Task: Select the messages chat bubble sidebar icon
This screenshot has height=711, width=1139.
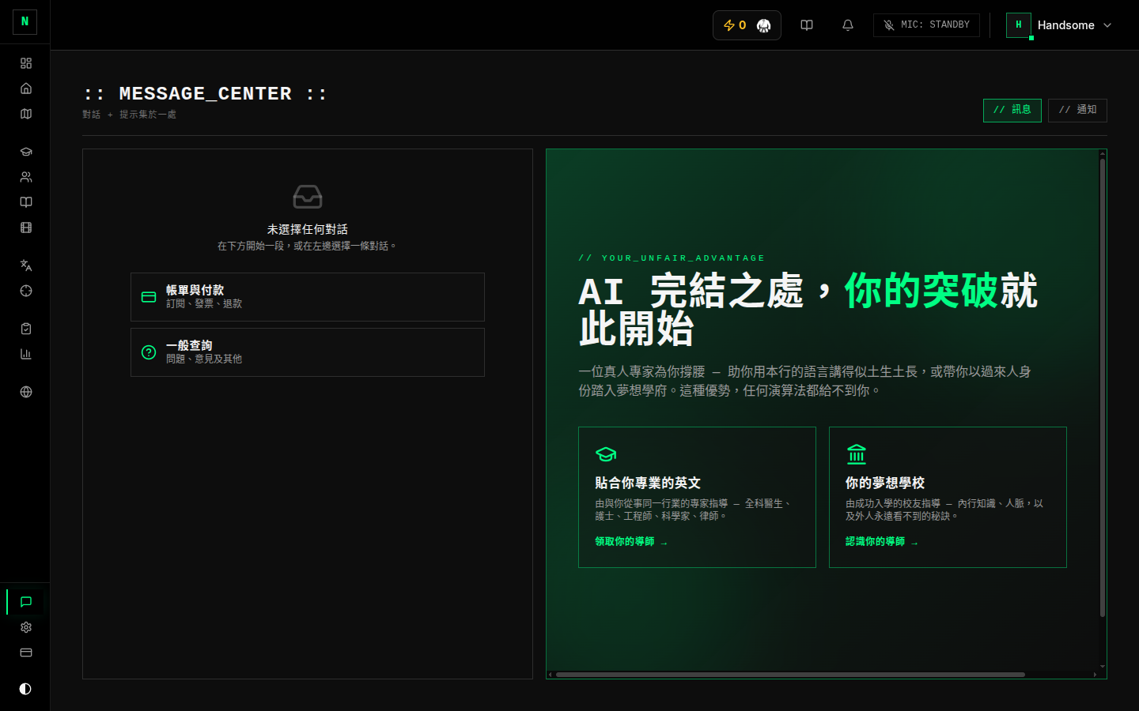Action: coord(26,602)
